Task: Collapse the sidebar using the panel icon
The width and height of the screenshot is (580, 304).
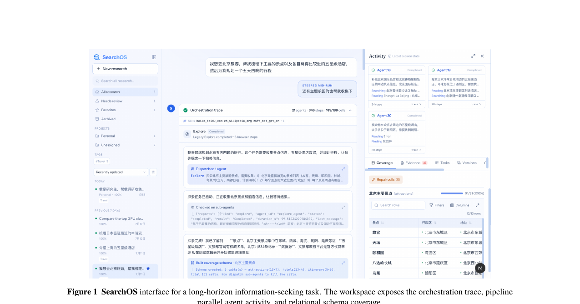Action: tap(154, 57)
